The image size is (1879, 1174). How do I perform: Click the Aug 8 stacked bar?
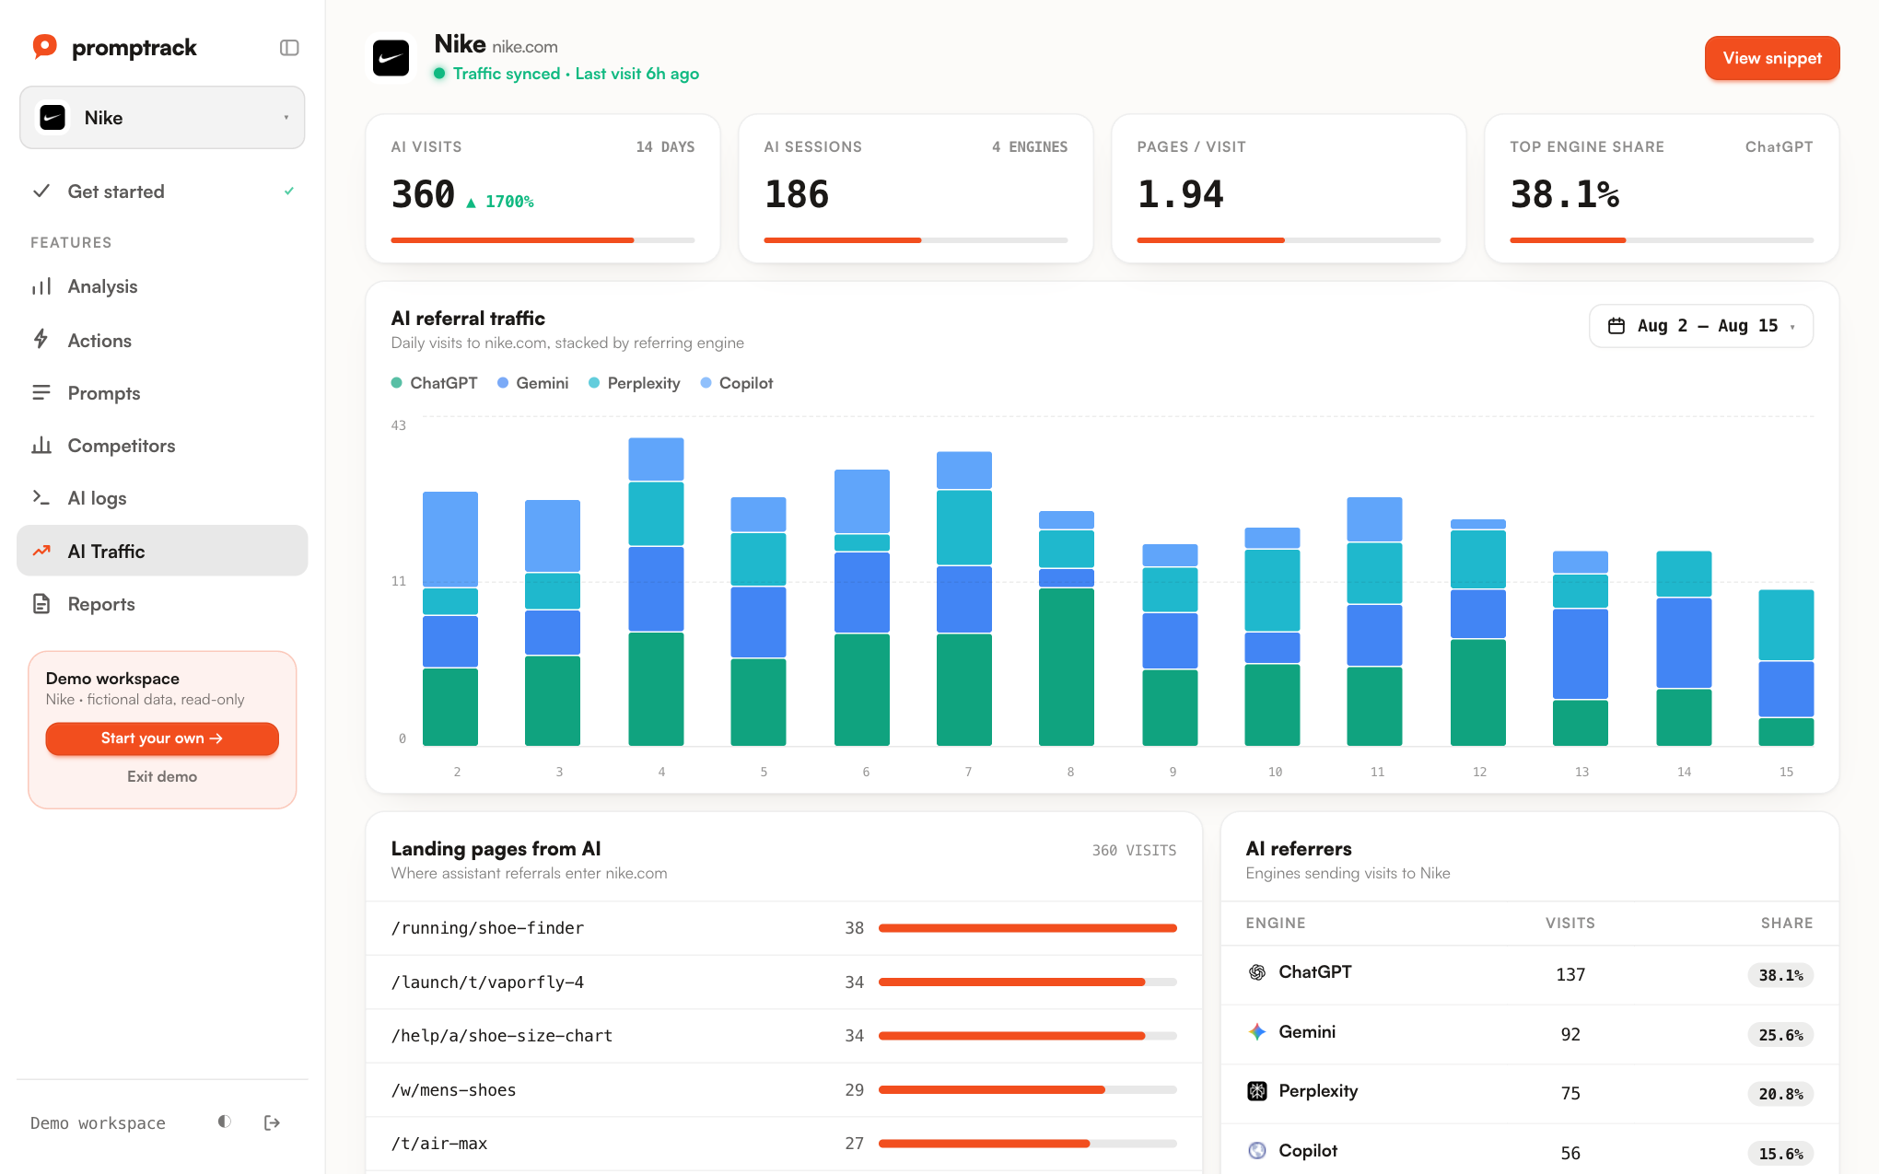[x=1067, y=628]
